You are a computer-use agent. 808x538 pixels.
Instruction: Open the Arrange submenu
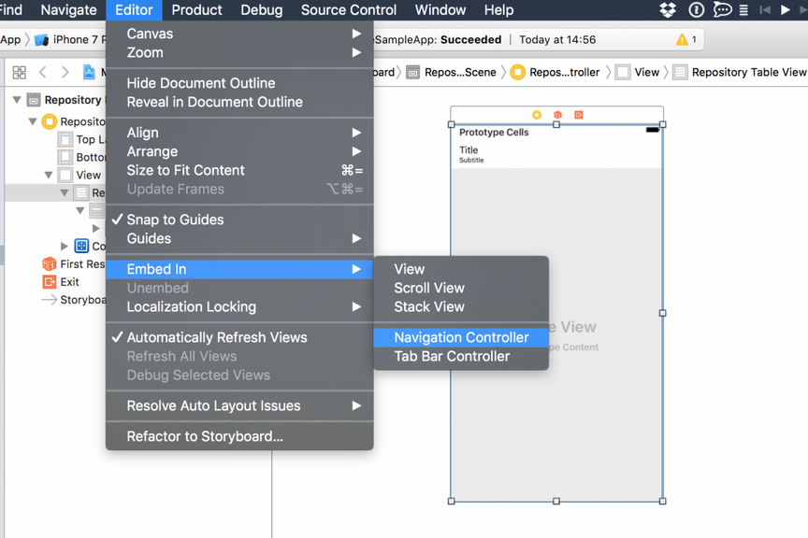tap(239, 152)
